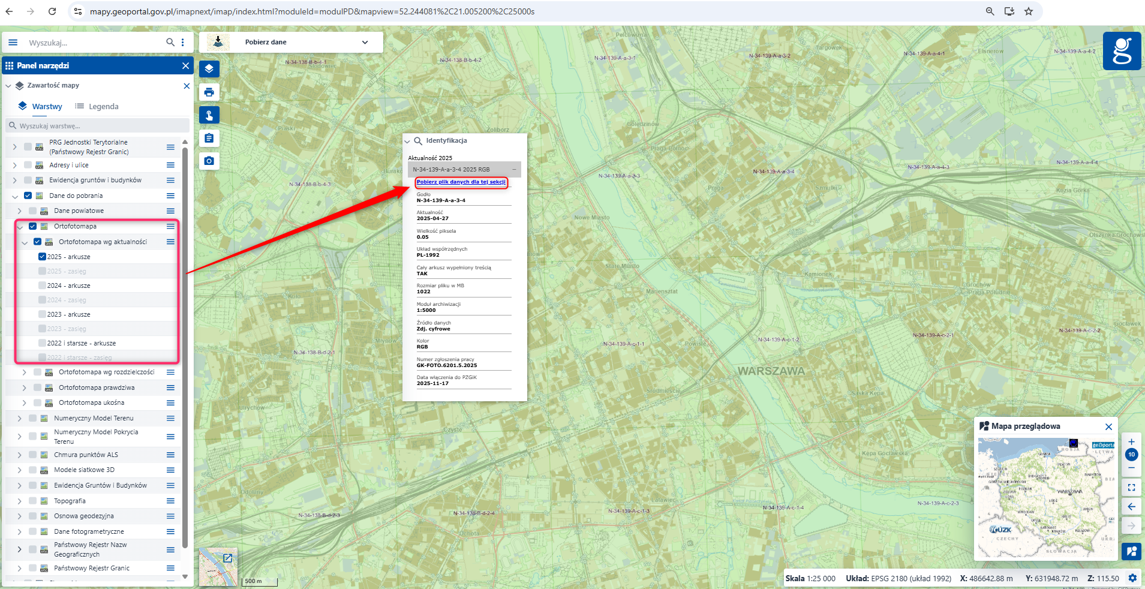The width and height of the screenshot is (1145, 589).
Task: Open the clipboard notes tool icon
Action: (x=209, y=138)
